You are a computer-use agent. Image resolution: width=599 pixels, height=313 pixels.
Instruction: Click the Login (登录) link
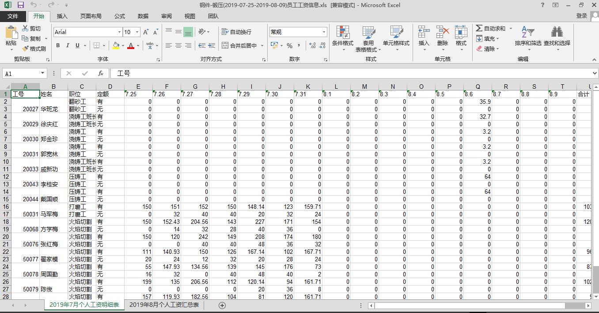tap(582, 16)
